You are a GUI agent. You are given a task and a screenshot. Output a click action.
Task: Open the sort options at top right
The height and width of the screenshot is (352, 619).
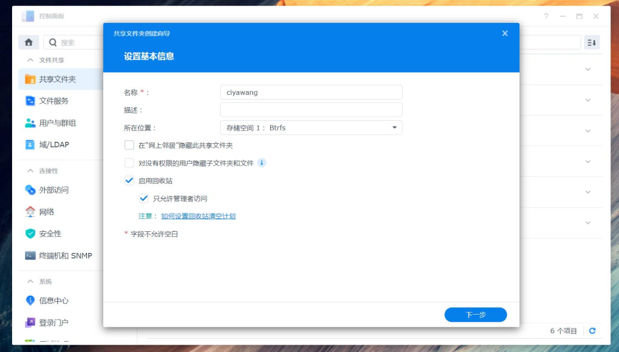pos(591,42)
